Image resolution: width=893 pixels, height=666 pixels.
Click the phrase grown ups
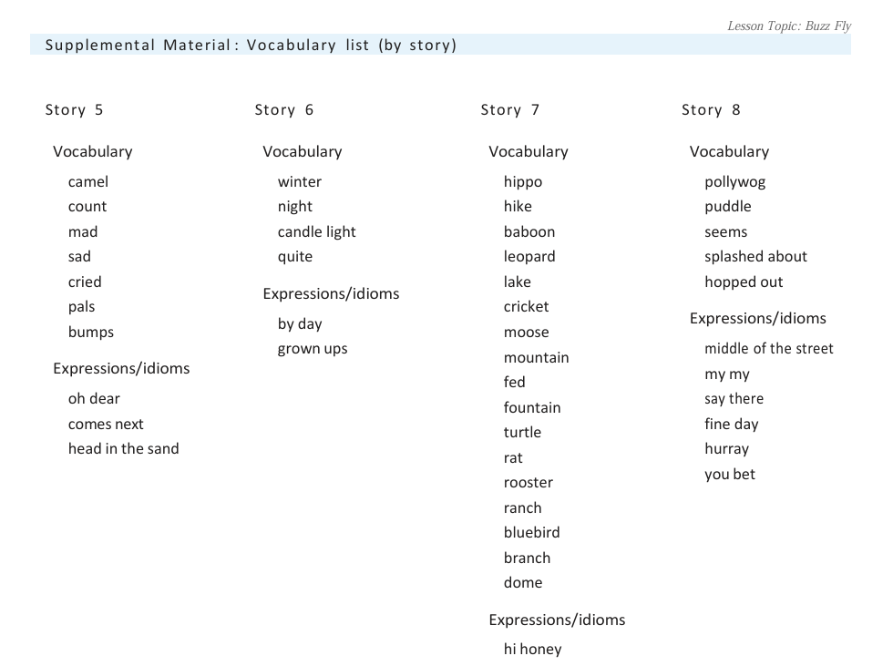click(313, 349)
